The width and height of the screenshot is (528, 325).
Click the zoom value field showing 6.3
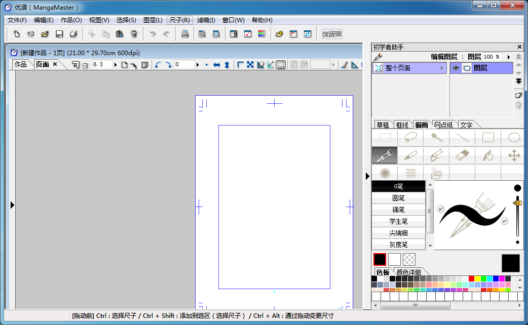(x=102, y=65)
